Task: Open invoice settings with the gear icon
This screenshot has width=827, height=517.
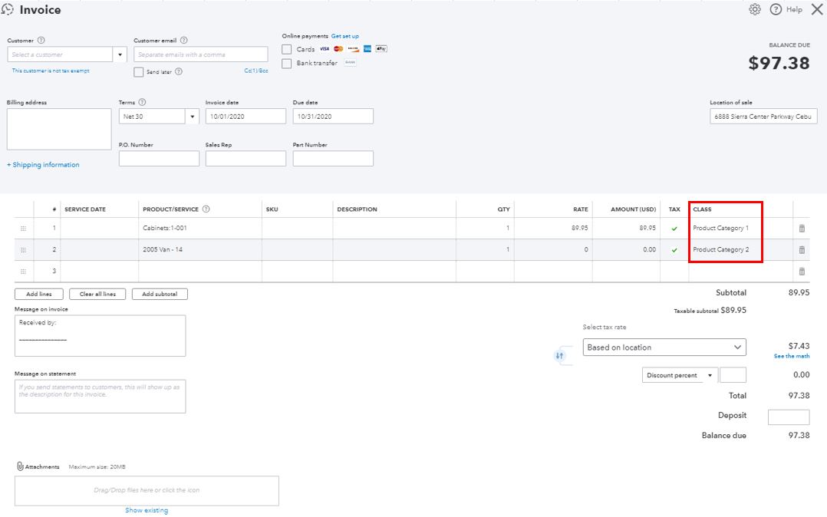Action: coord(753,9)
